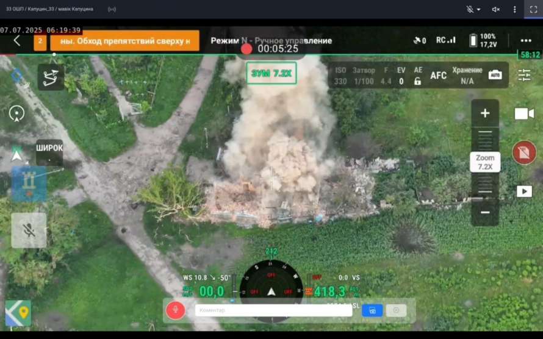Viewport: 543px width, 339px height.
Task: Change the aperture F 4.4 value
Action: point(386,76)
